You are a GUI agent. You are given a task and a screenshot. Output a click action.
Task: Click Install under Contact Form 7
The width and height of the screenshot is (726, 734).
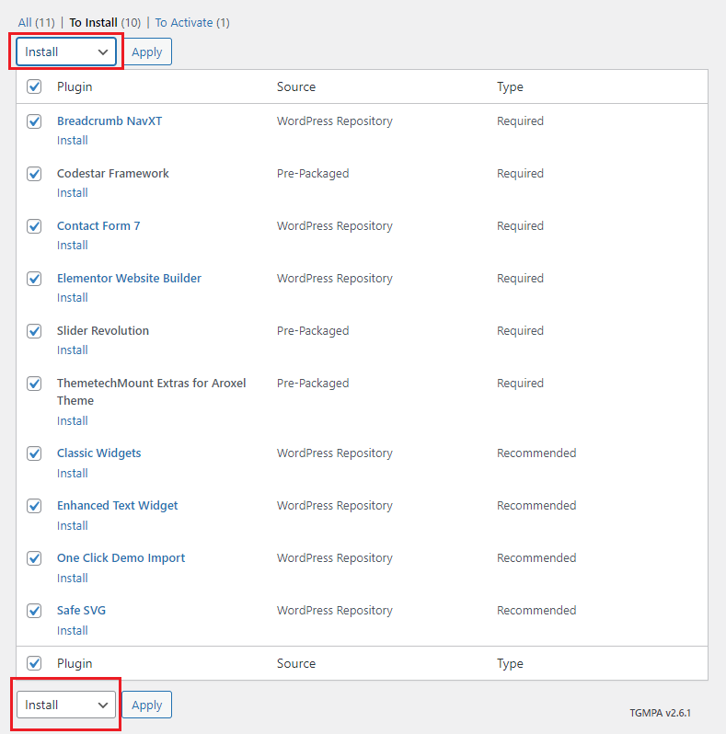[x=73, y=245]
